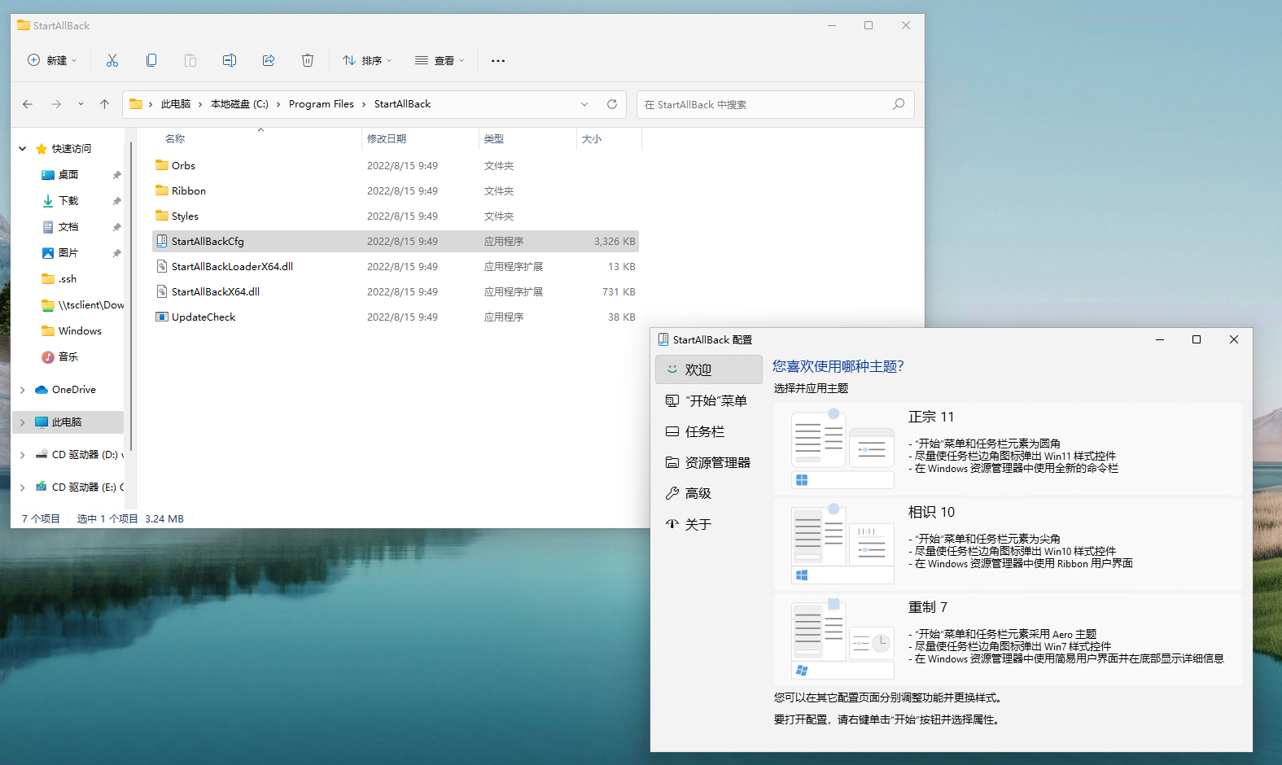Expand CD drive (D:) tree node
The height and width of the screenshot is (765, 1282).
(23, 455)
